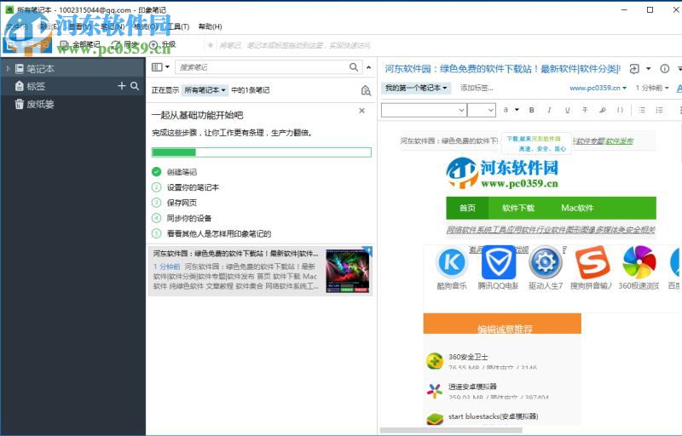Click the horizontal scrollbar below the note
Viewport: 682px width, 436px height.
[451, 431]
